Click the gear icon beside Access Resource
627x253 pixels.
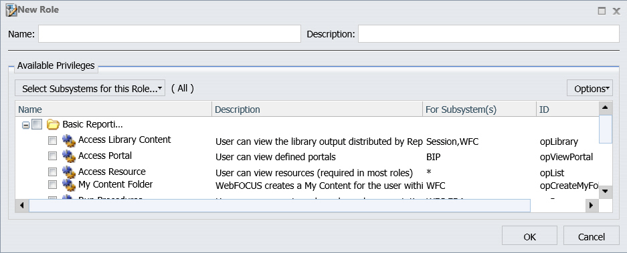pos(68,172)
